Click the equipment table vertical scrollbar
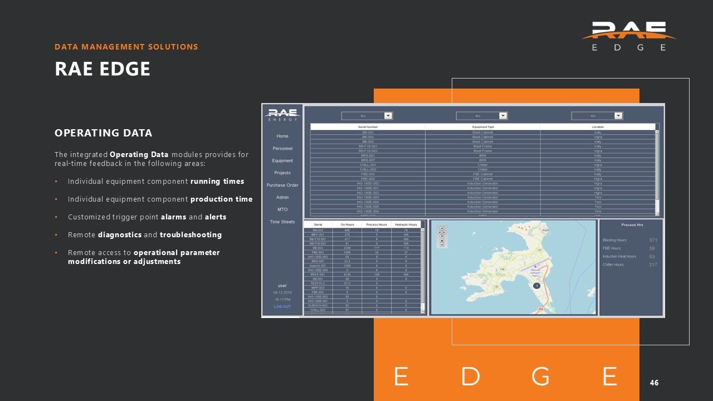This screenshot has width=713, height=401. (x=657, y=173)
